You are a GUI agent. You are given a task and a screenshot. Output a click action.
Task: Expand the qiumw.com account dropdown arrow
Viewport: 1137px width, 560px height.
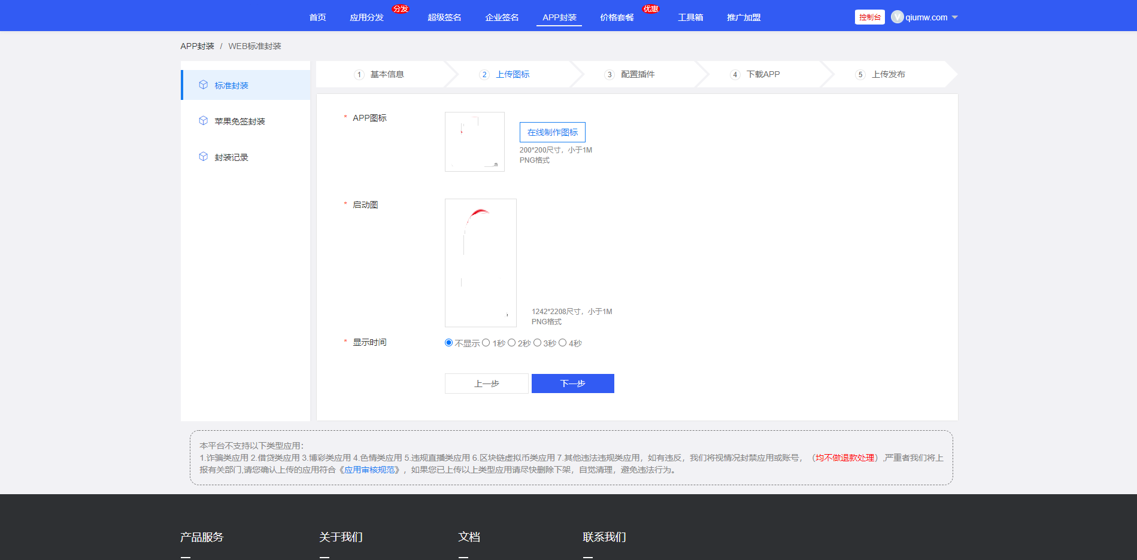pos(954,17)
